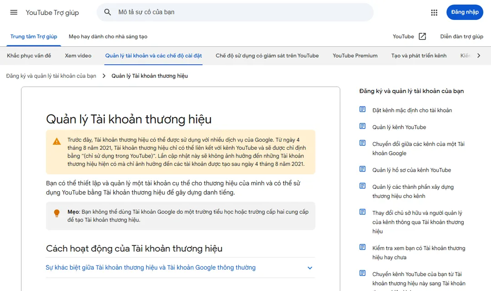Open Khắc phục vấn đề tab
491x291 pixels.
29,56
